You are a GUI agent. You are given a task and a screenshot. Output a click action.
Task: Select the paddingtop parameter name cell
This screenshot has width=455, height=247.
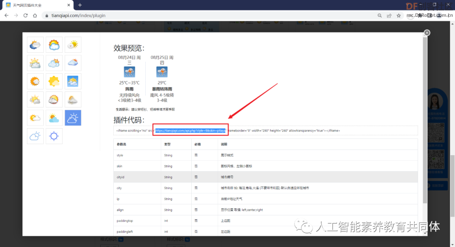tap(125, 221)
